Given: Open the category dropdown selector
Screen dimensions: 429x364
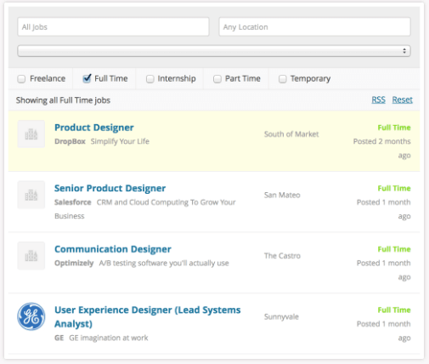Looking at the screenshot, I should (214, 51).
